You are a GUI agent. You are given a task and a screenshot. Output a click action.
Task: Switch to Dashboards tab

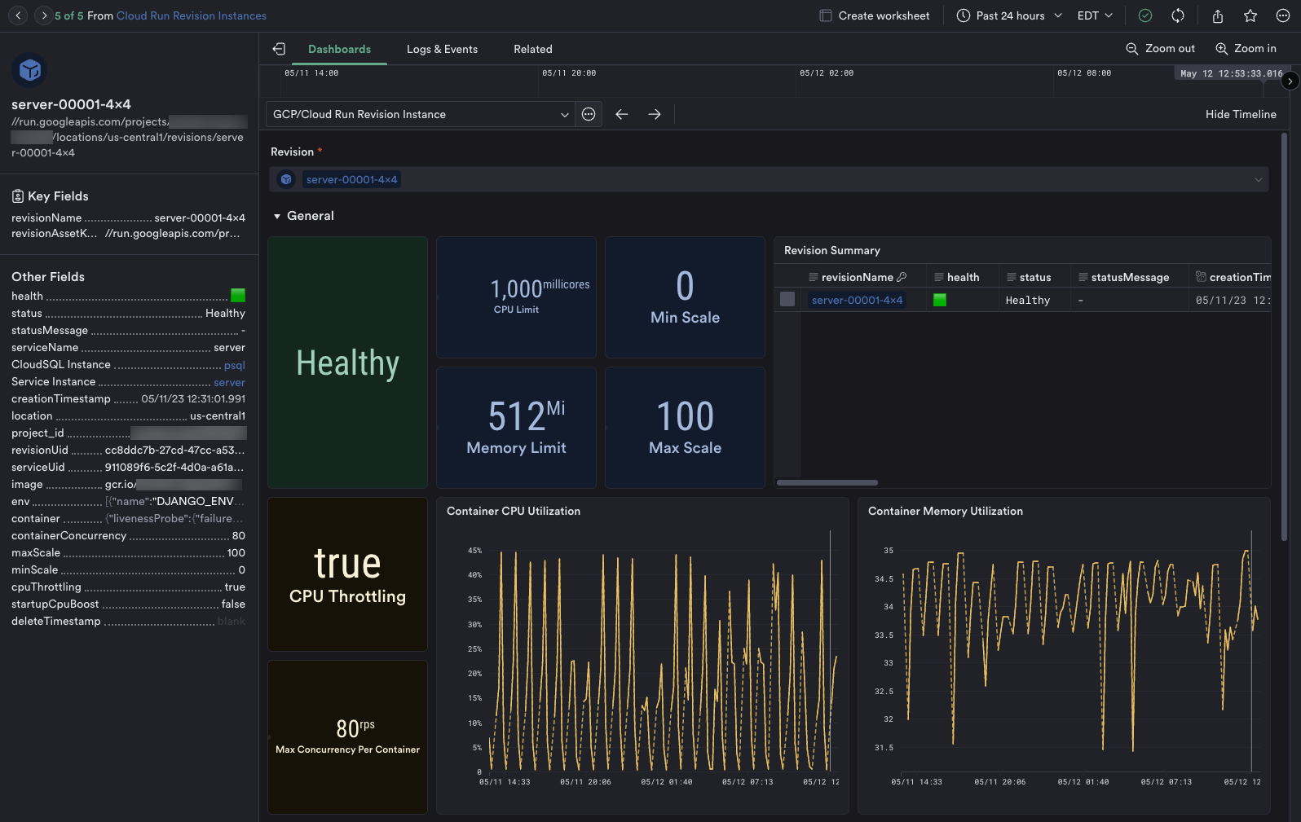(339, 49)
